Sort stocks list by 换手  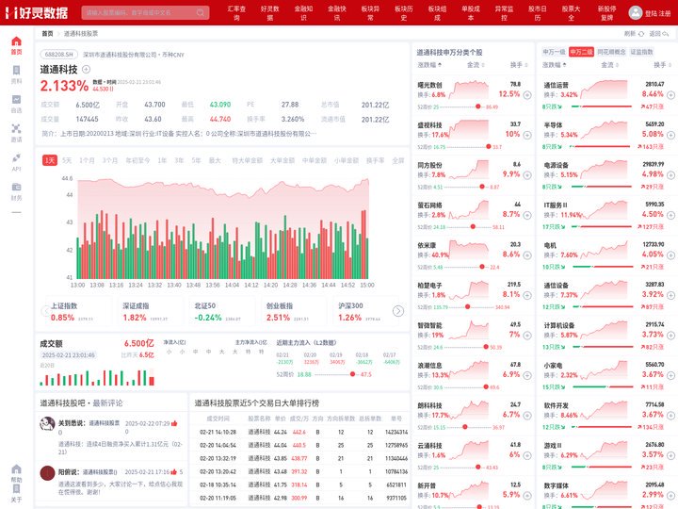point(519,65)
